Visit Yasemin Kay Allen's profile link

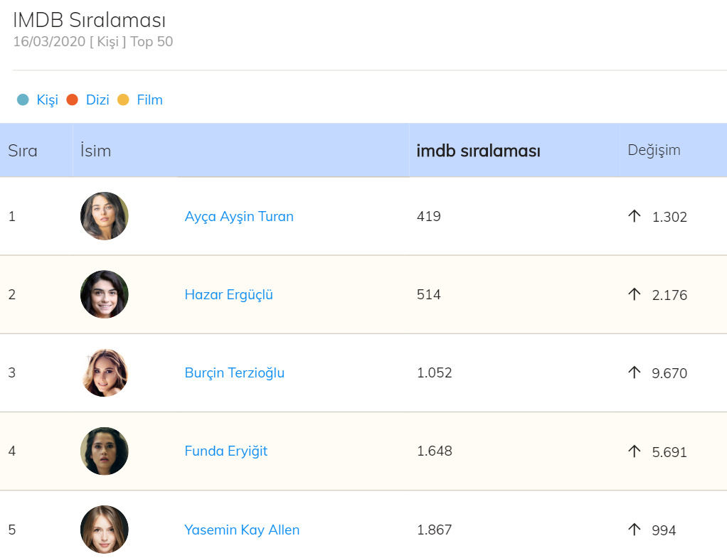[x=242, y=530]
